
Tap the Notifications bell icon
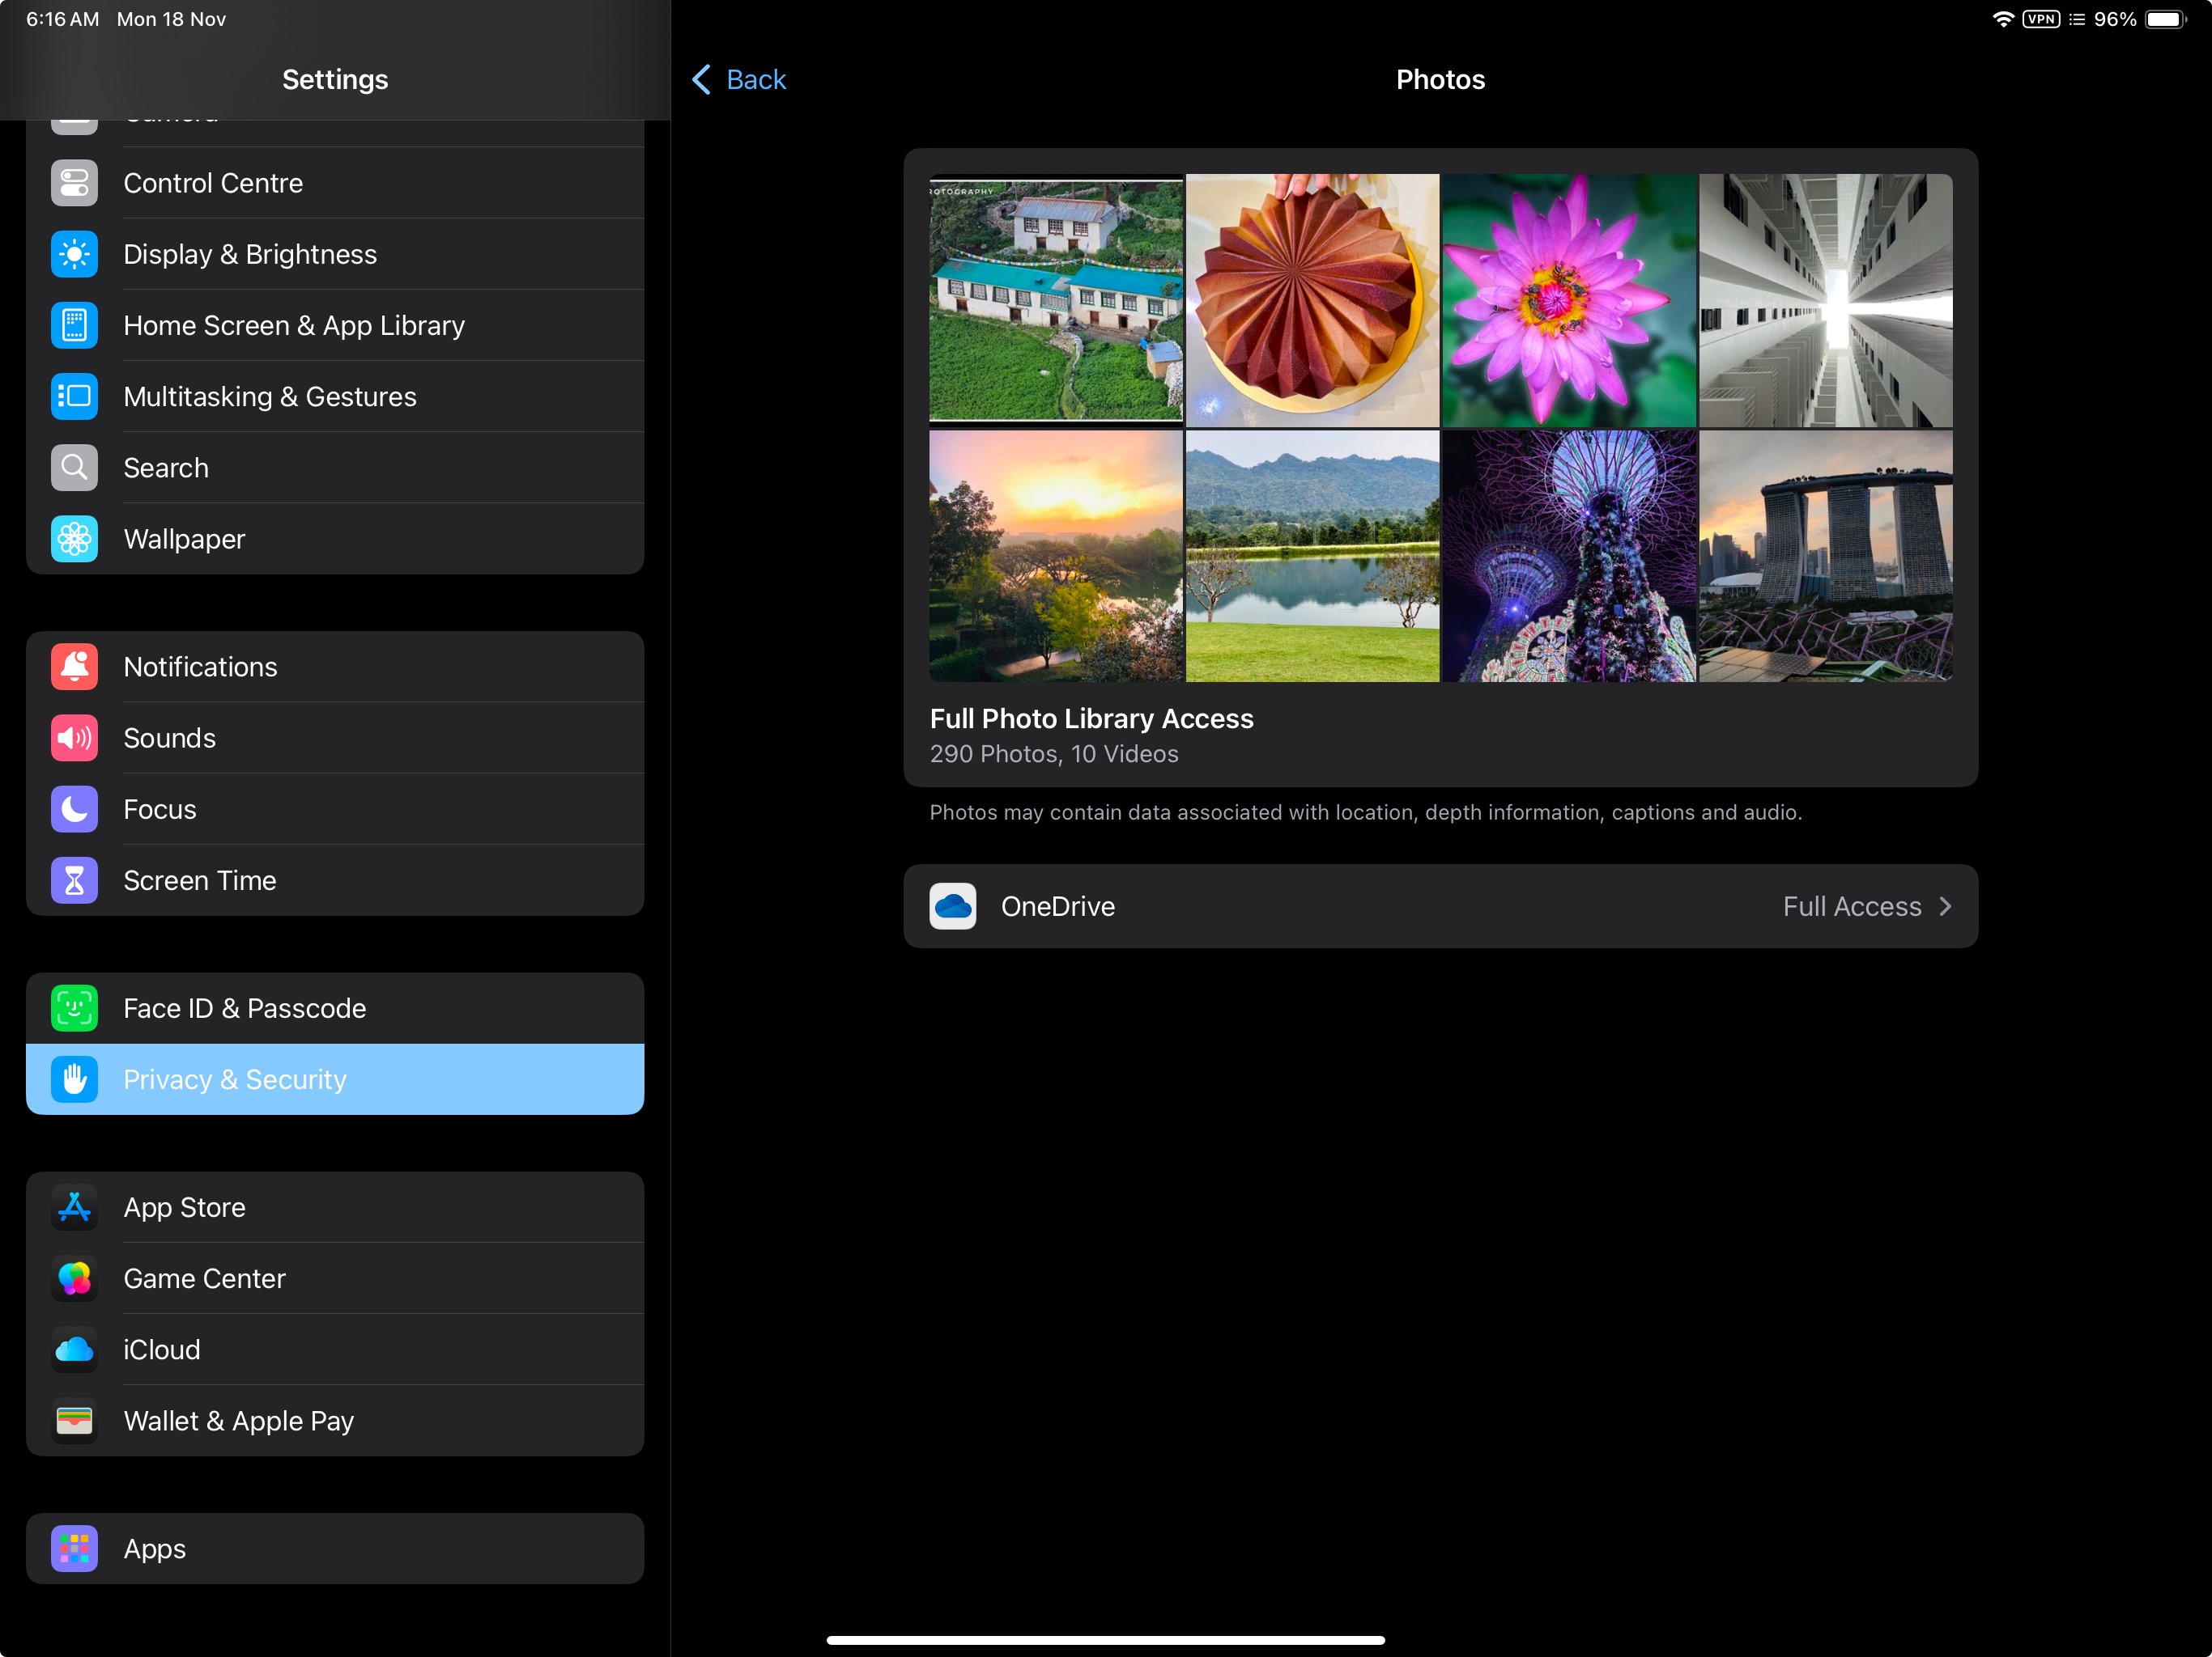(x=74, y=667)
